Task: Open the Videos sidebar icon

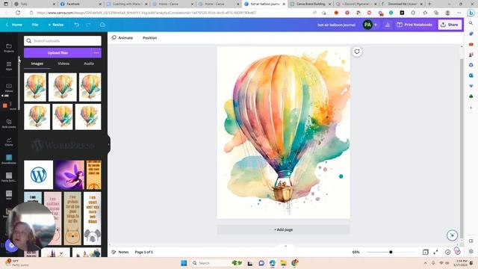Action: tap(9, 87)
